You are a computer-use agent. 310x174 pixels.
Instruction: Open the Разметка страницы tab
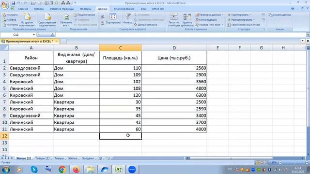tap(62, 9)
